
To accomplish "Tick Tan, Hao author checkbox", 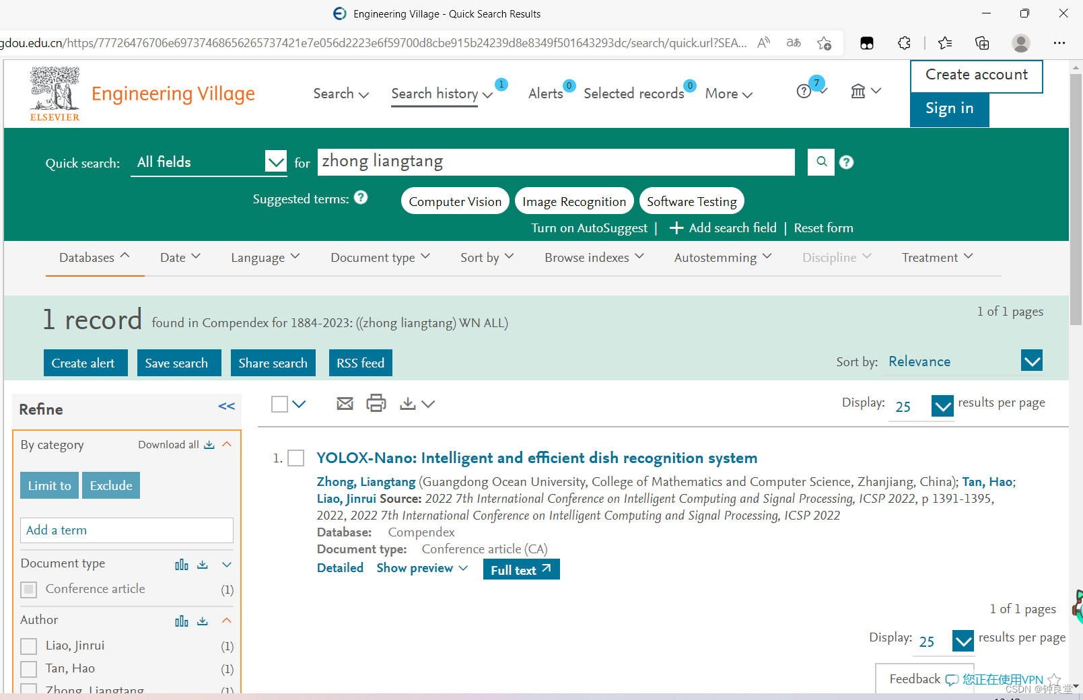I will click(28, 669).
